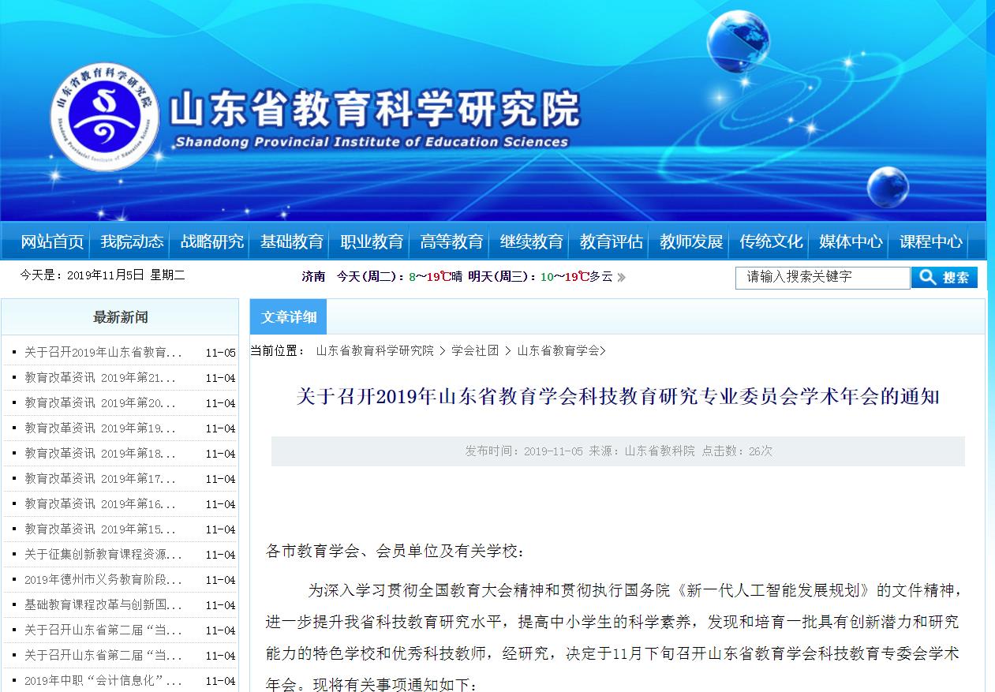Image resolution: width=995 pixels, height=692 pixels.
Task: Click the double-arrow icon after weather forecast
Action: tap(621, 277)
